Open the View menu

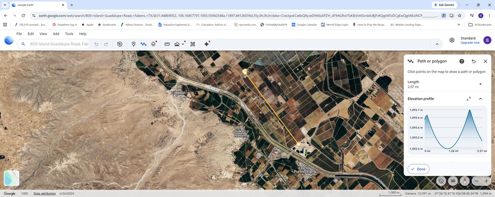(43, 34)
